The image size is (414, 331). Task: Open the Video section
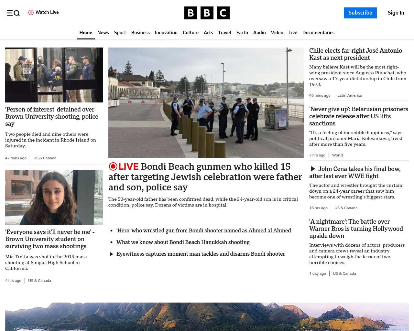coord(277,33)
